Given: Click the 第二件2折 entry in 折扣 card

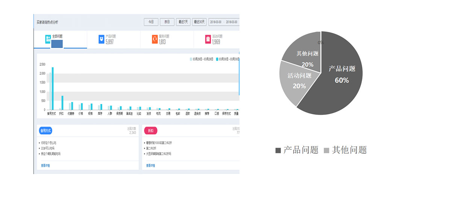Looking at the screenshot, I should [151, 148].
